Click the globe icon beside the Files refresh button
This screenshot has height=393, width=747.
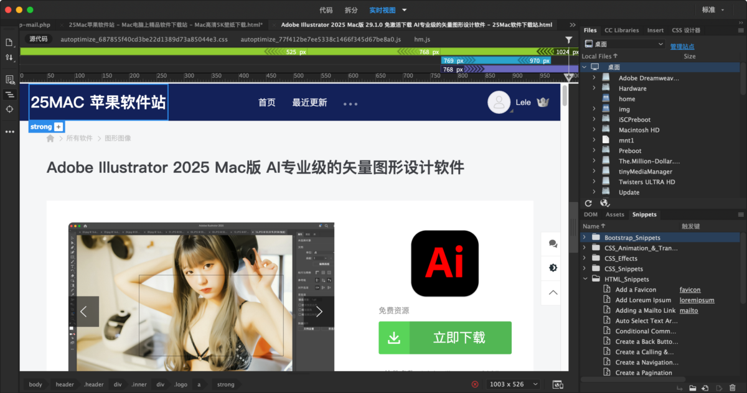point(604,203)
